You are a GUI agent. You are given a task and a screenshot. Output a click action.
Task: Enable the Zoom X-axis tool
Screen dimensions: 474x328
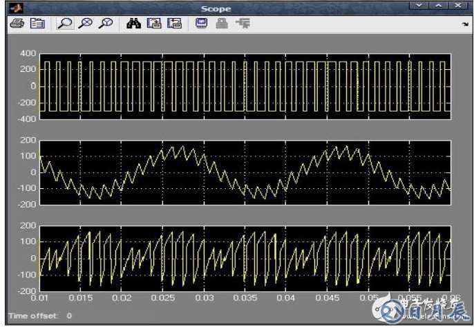click(85, 24)
